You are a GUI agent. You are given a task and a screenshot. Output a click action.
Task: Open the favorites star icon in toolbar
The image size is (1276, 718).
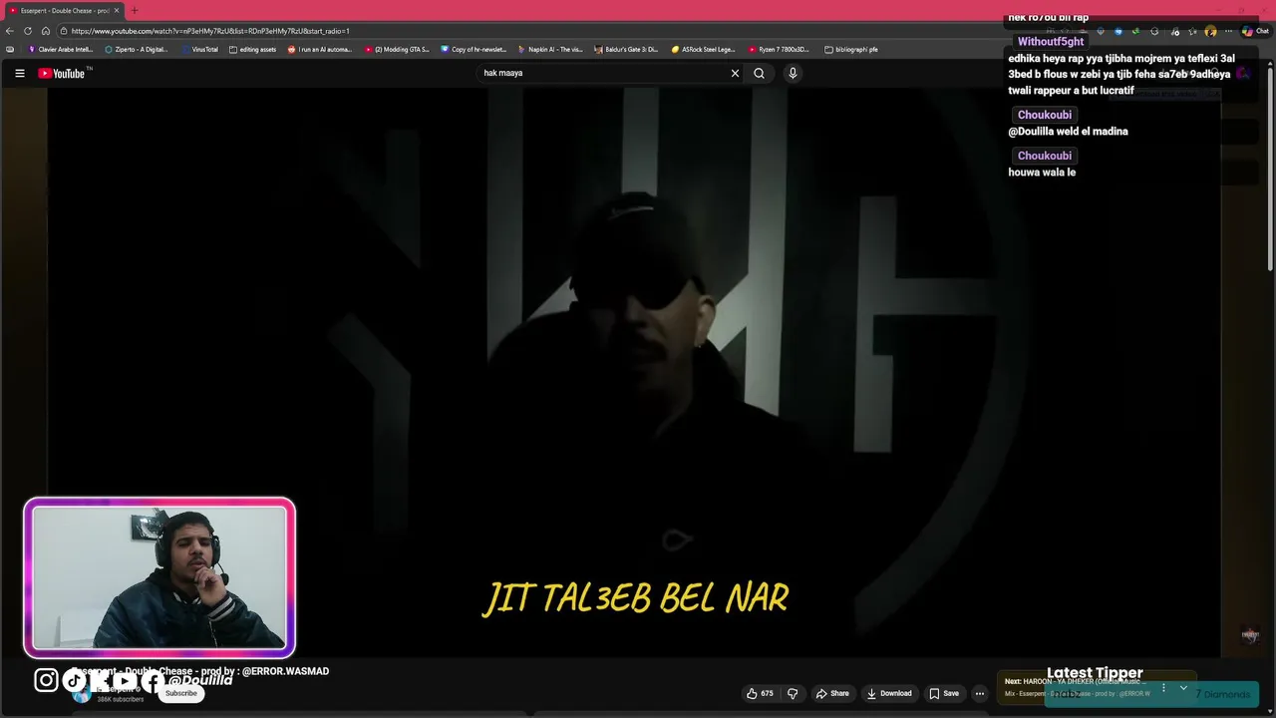1192,31
